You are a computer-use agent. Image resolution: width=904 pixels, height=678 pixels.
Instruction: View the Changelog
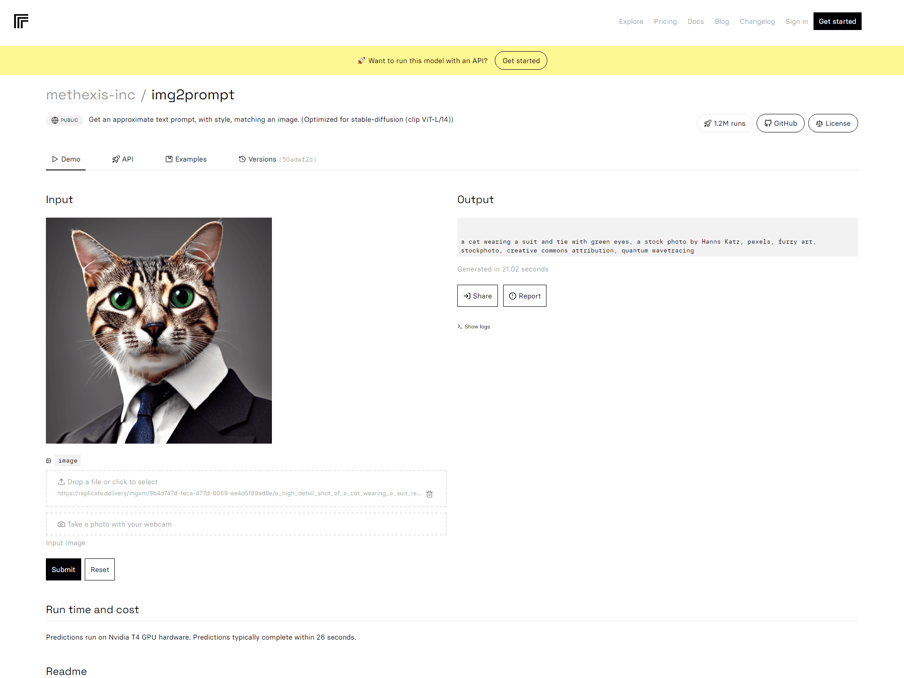click(757, 21)
